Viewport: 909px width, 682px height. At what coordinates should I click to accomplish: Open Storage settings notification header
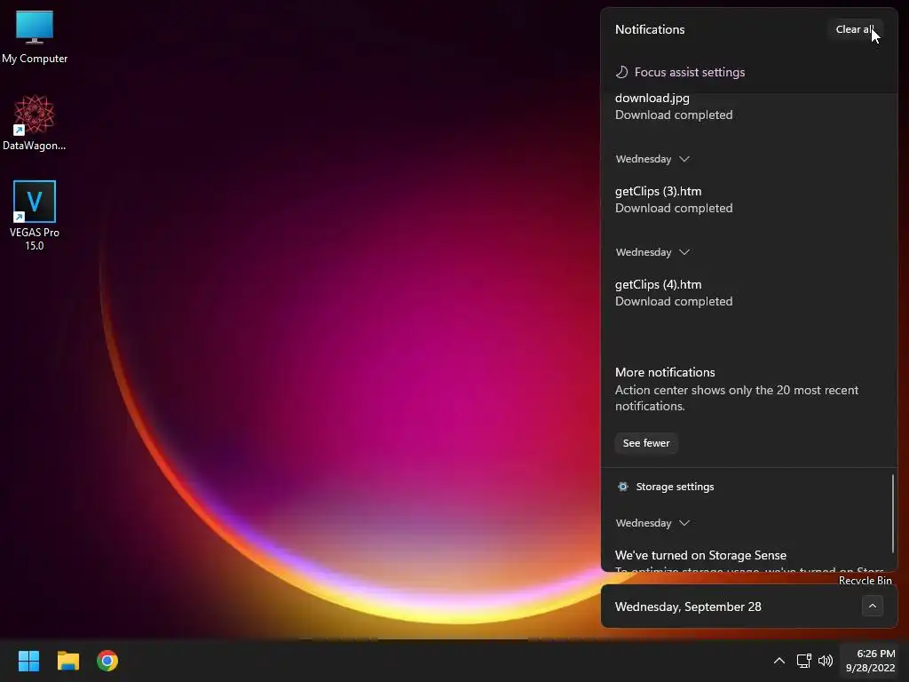[x=675, y=487]
